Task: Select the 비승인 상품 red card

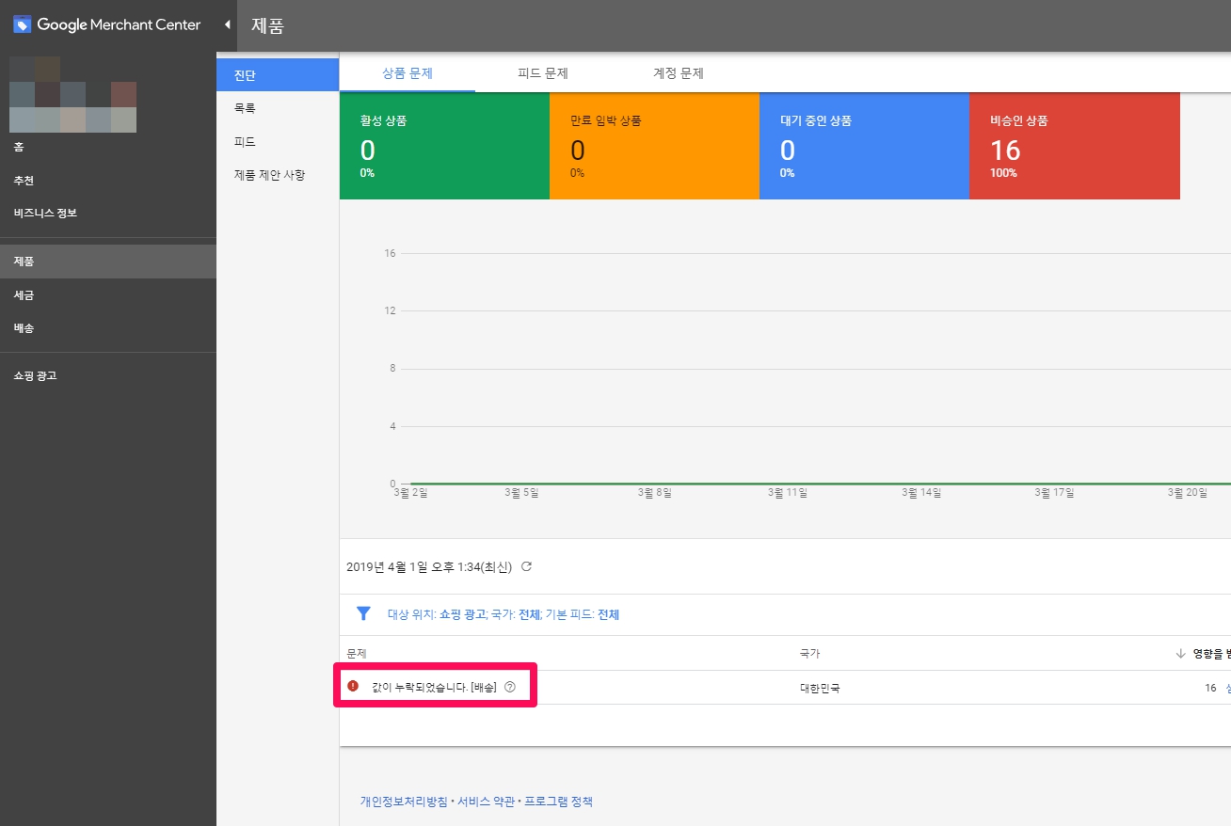Action: click(1074, 146)
